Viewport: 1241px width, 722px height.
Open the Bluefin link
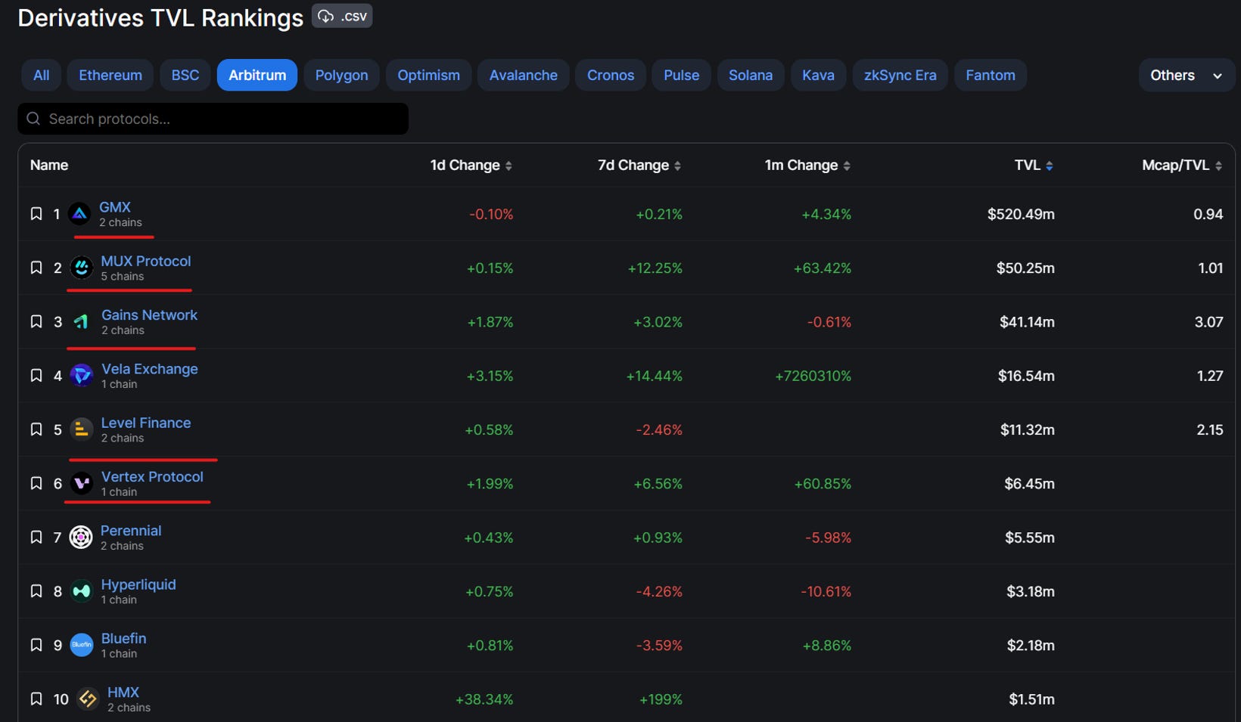[x=123, y=638]
